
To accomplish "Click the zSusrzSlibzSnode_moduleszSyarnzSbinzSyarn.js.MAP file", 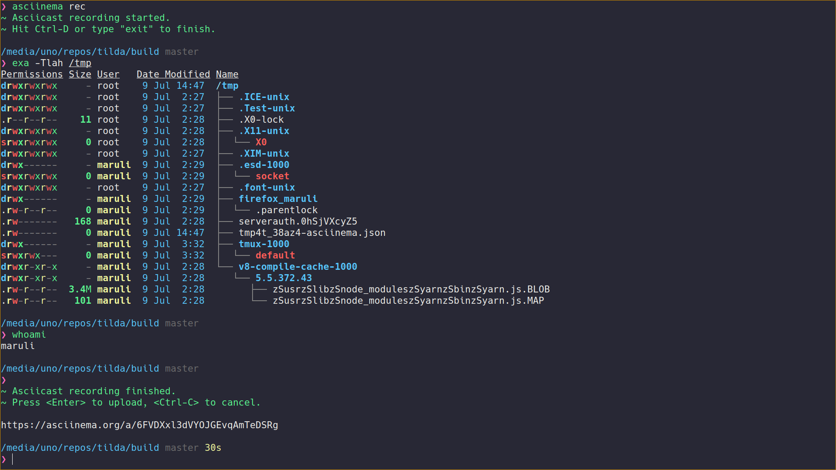I will (408, 300).
